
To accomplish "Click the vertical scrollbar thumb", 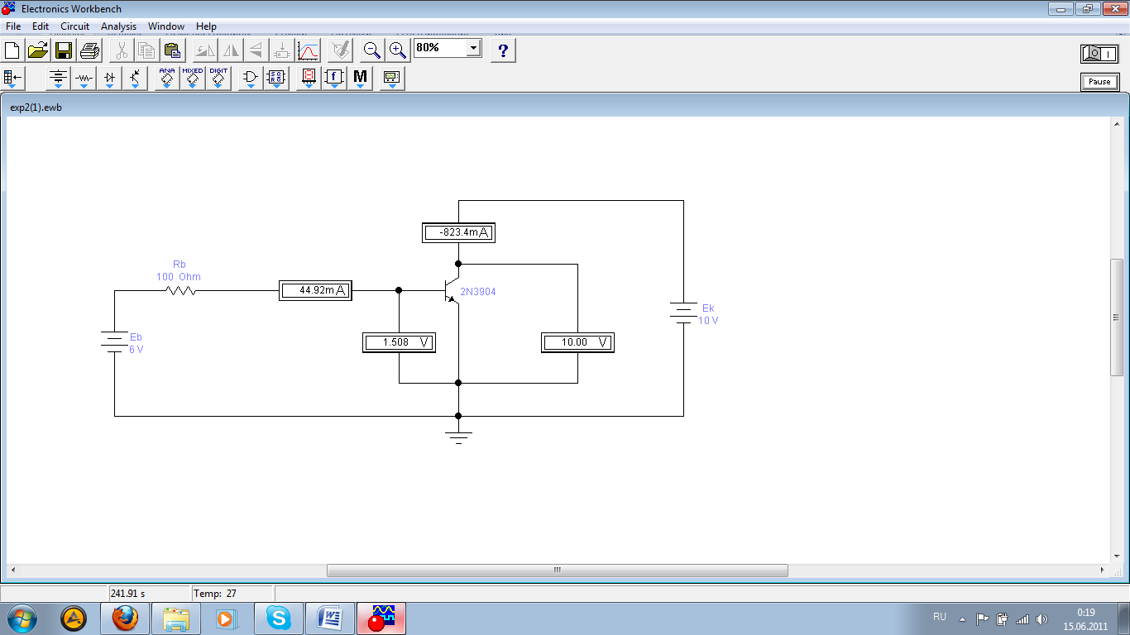I will coord(1117,317).
